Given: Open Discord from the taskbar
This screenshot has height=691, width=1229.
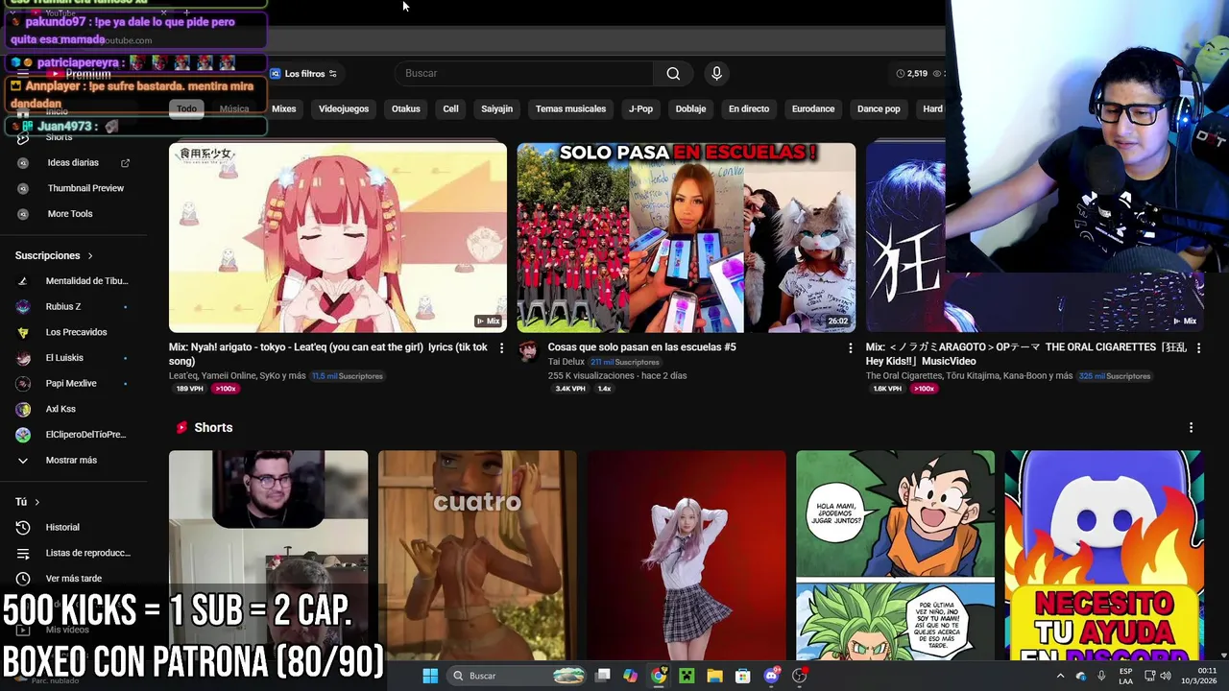Looking at the screenshot, I should pos(771,676).
